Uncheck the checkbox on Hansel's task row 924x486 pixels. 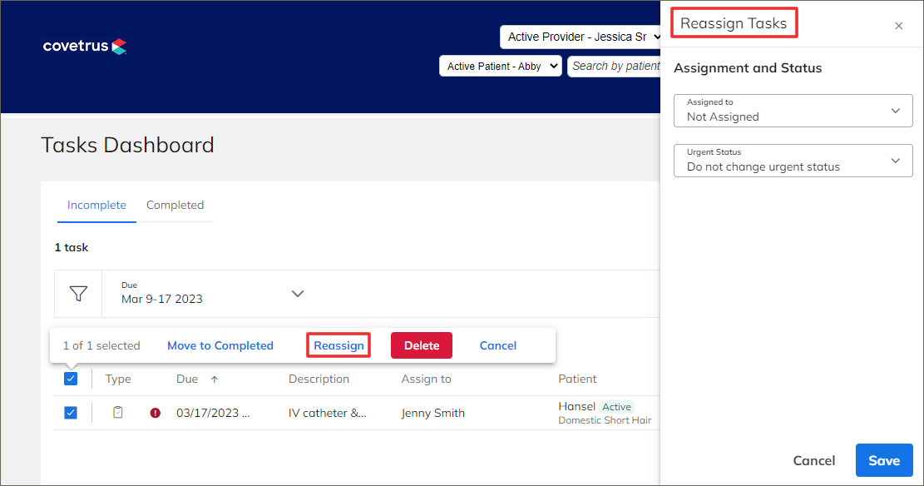point(70,412)
